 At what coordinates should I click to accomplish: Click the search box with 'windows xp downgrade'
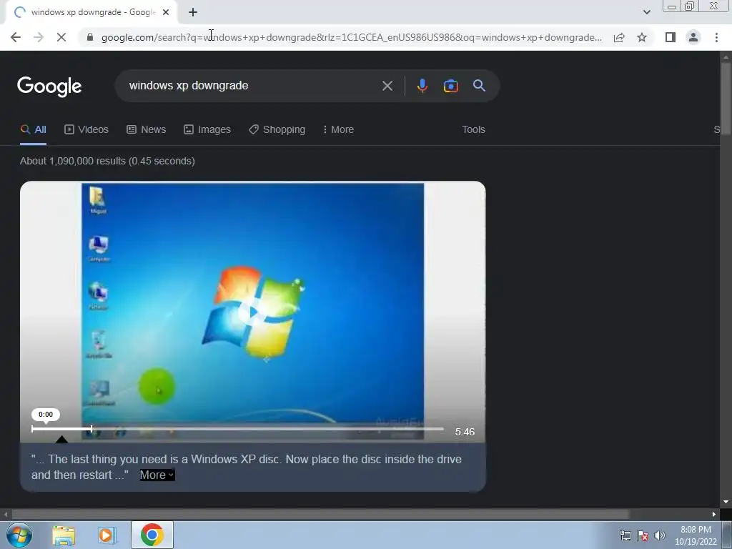coord(252,86)
